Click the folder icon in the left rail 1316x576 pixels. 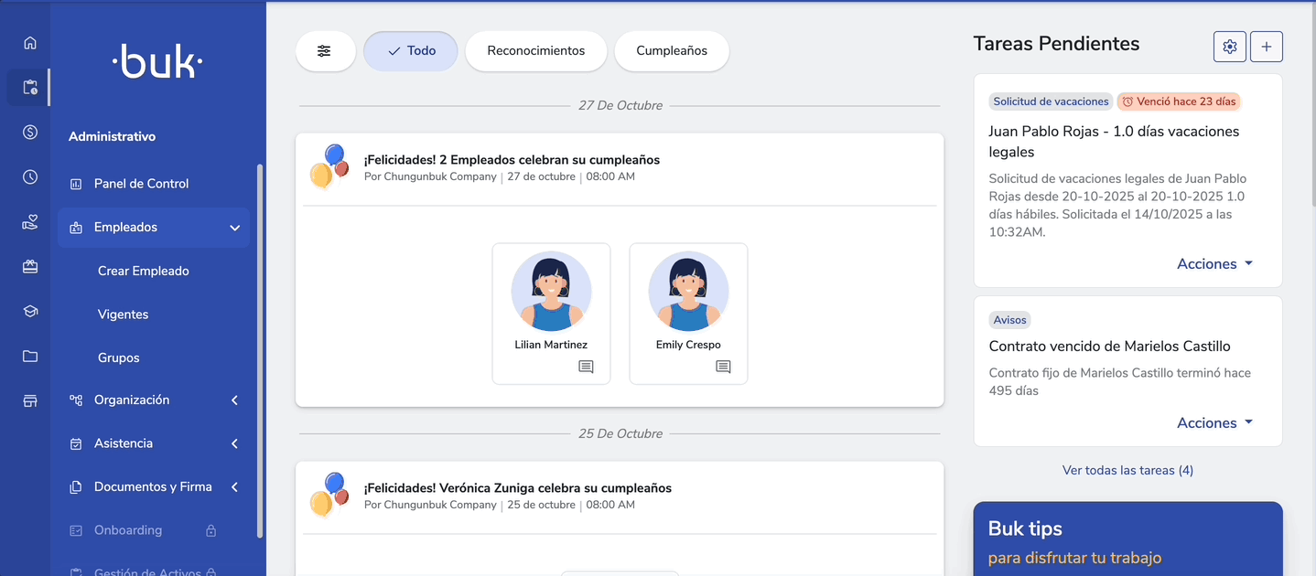point(30,357)
